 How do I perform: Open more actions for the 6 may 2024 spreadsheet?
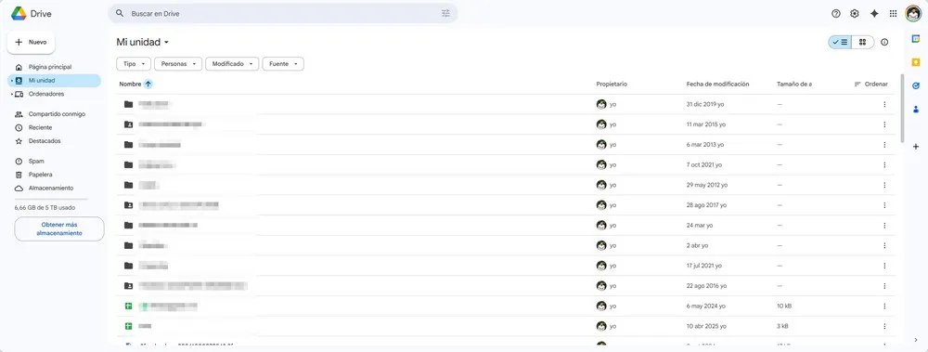pyautogui.click(x=884, y=306)
